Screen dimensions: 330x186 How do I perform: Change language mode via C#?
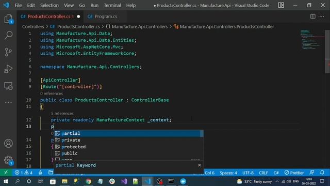276,173
